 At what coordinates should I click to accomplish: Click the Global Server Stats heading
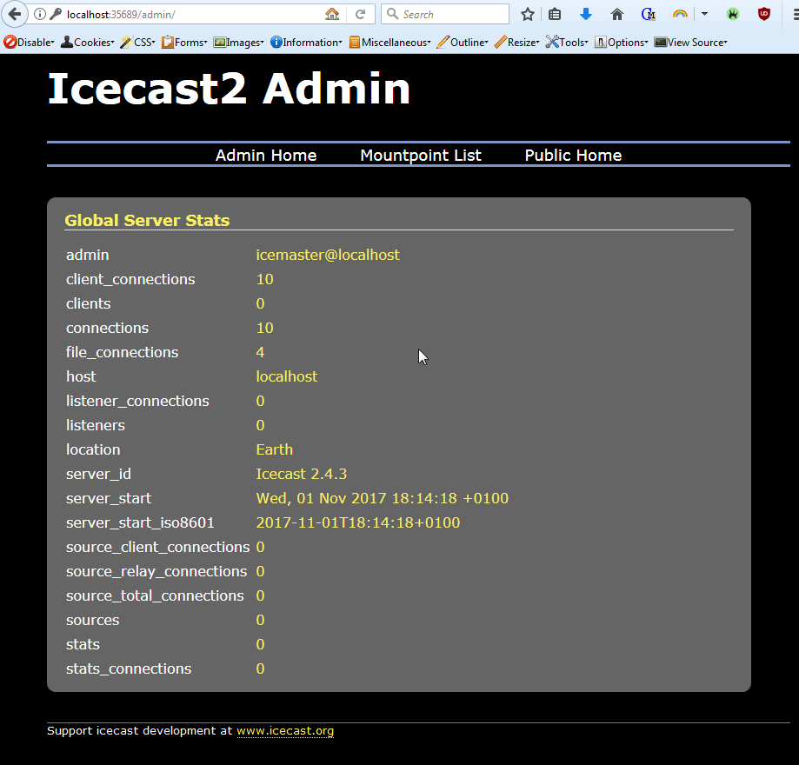(x=147, y=220)
